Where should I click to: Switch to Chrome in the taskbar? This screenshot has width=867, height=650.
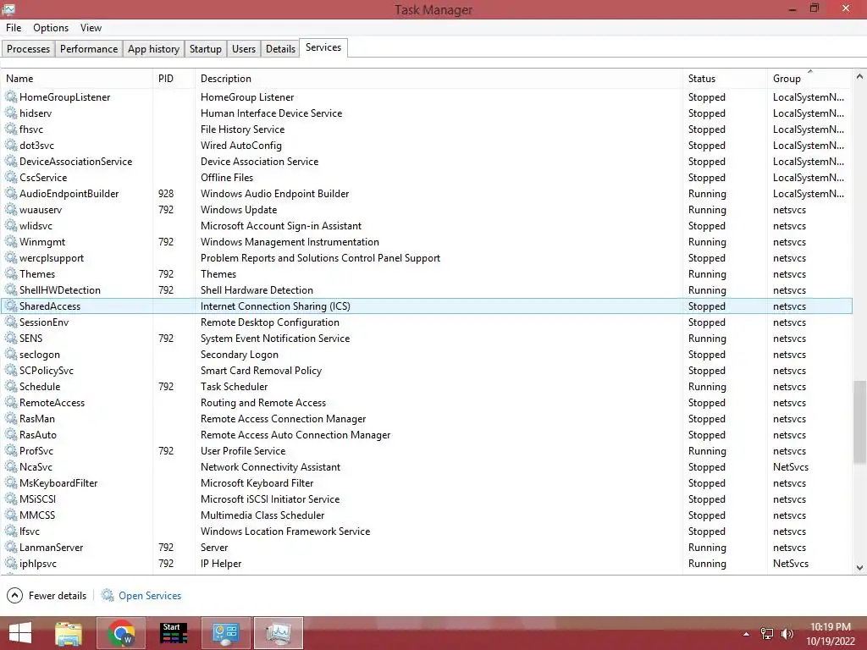tap(121, 633)
